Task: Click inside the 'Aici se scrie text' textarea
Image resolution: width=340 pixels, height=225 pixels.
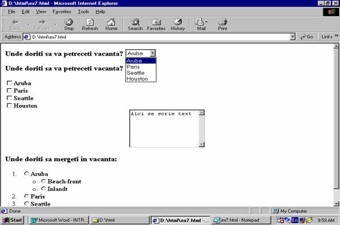Action: pyautogui.click(x=163, y=128)
